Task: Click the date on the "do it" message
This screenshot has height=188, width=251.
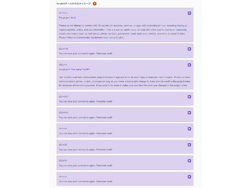Action: 63,13
